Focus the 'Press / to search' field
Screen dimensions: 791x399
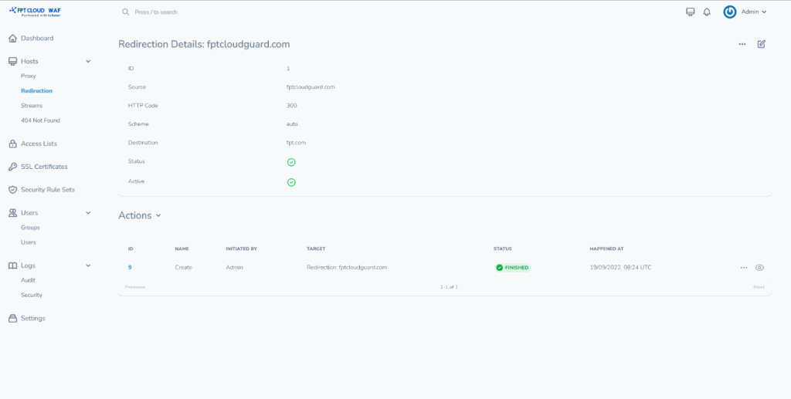coord(156,12)
